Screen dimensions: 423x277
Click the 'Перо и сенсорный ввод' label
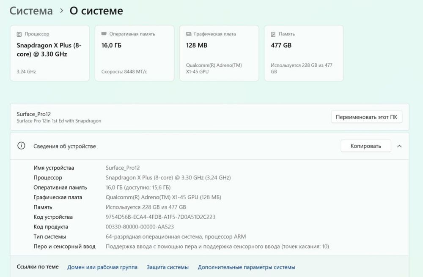(64, 247)
